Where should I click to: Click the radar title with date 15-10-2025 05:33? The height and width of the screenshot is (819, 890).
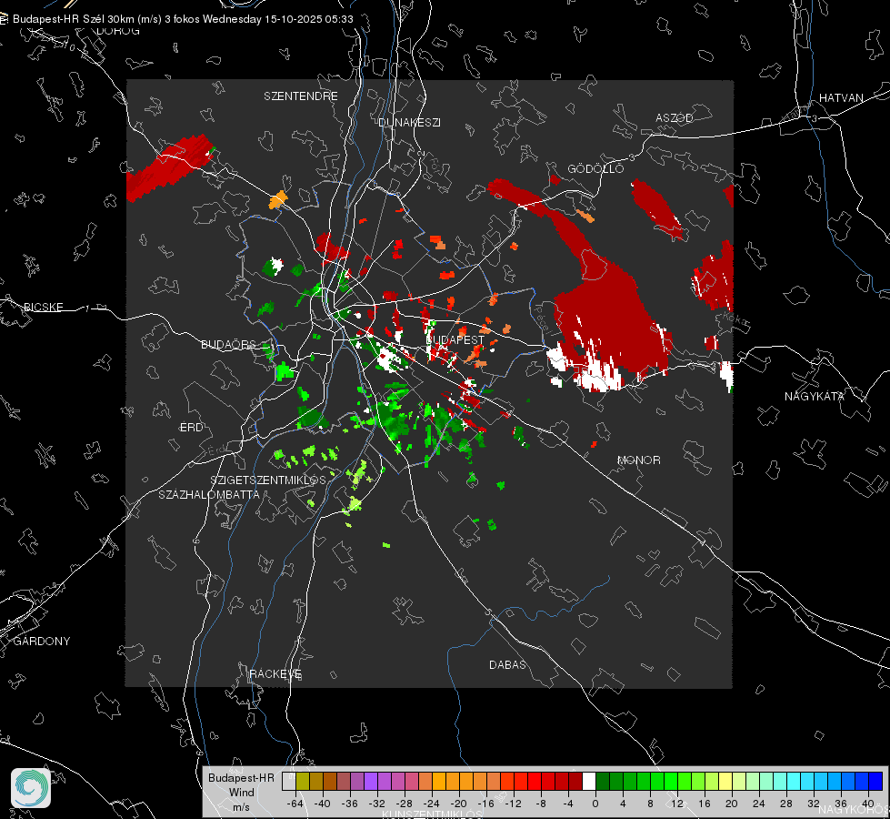(183, 19)
